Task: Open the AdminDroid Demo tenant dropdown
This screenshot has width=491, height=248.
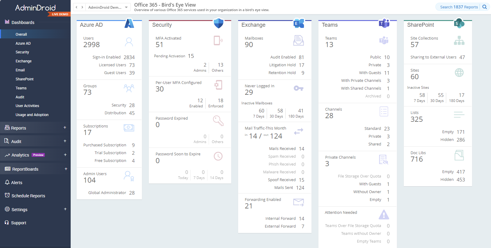Action: [108, 7]
